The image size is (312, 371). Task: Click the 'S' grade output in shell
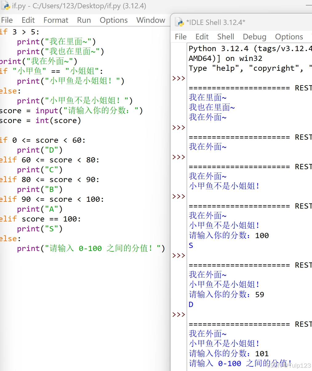(x=191, y=245)
